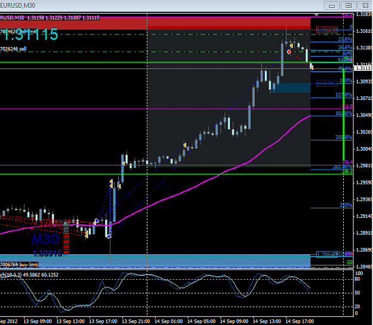Select the 7006769 buy limit order label

pyautogui.click(x=19, y=264)
